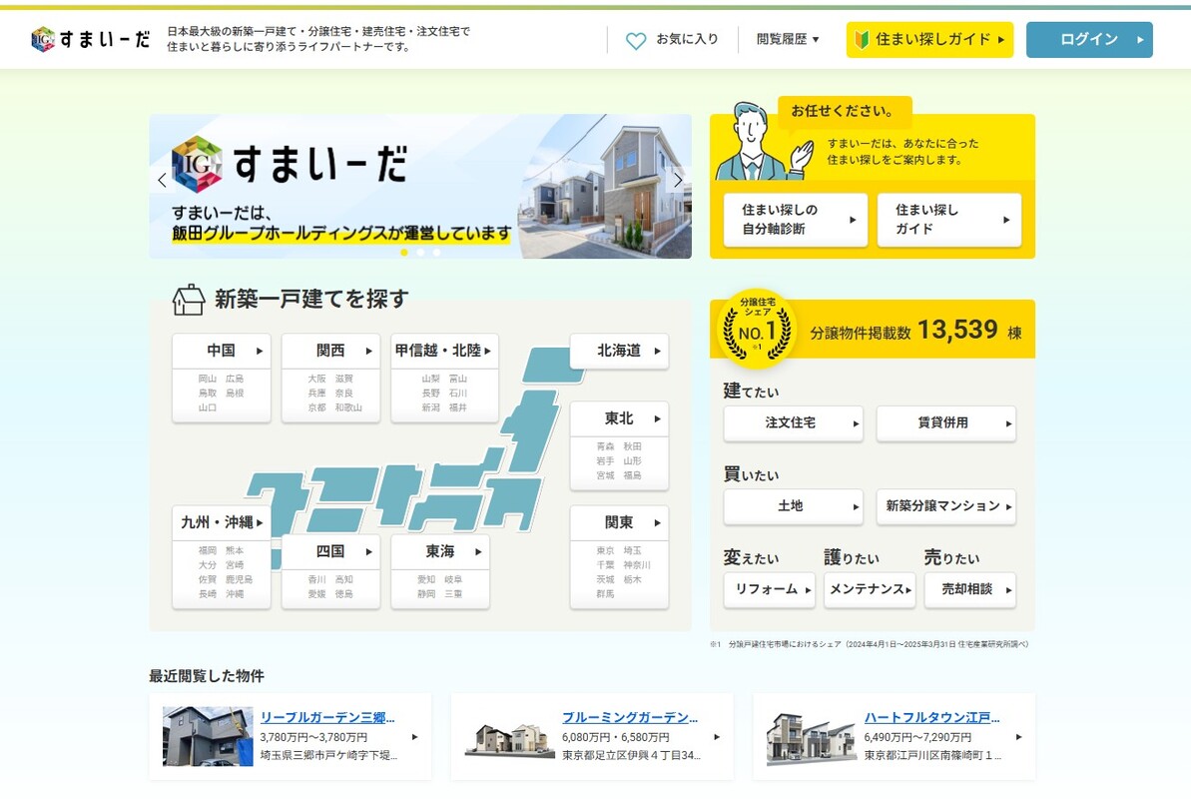Click ハートフルタウン江戸 property thumbnail
1191x799 pixels.
coord(812,737)
